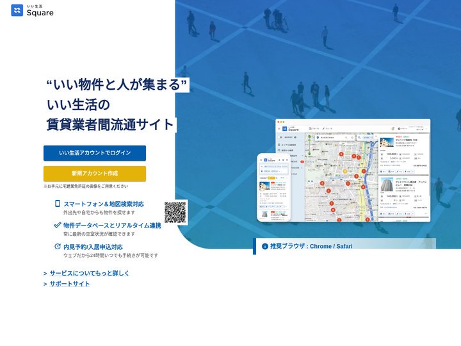This screenshot has height=346, width=461.
Task: Click the headline 賃貸業者間流通サイト
Action: (110, 124)
